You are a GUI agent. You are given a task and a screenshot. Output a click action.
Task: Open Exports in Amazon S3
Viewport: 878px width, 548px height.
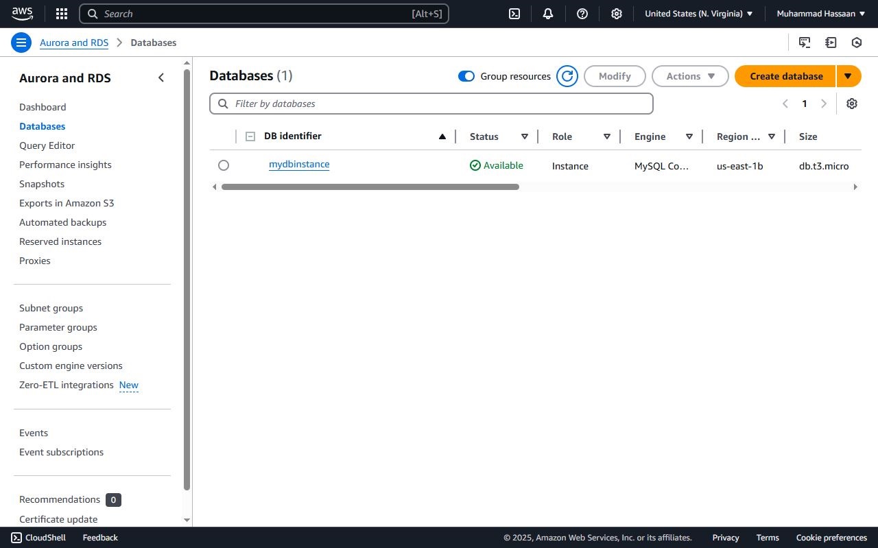67,203
